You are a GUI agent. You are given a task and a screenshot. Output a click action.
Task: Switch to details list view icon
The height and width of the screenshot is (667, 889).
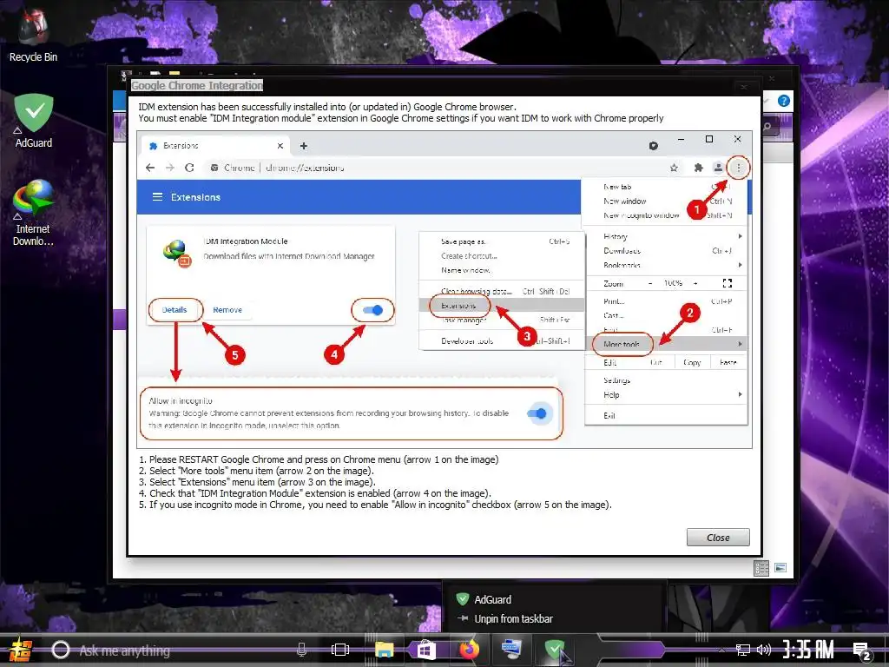pos(761,568)
